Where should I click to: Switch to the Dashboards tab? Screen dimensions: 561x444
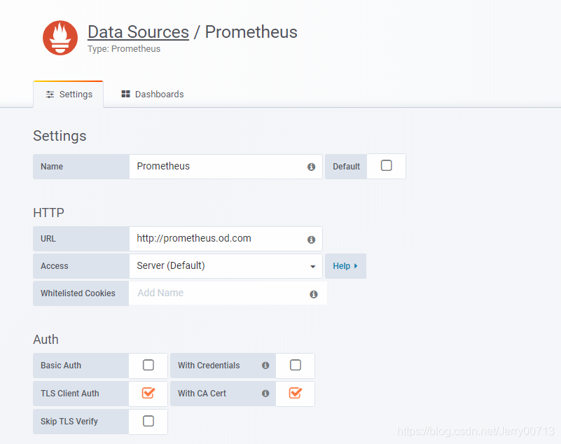point(152,95)
